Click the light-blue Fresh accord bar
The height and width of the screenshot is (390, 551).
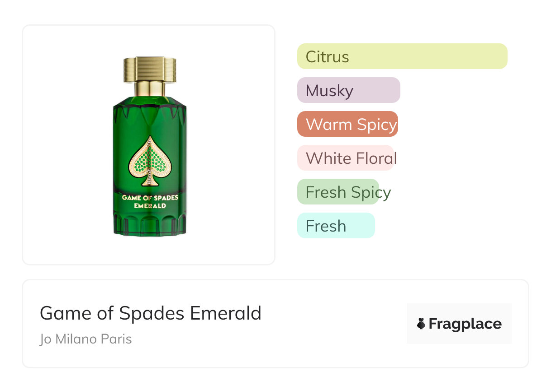point(336,226)
